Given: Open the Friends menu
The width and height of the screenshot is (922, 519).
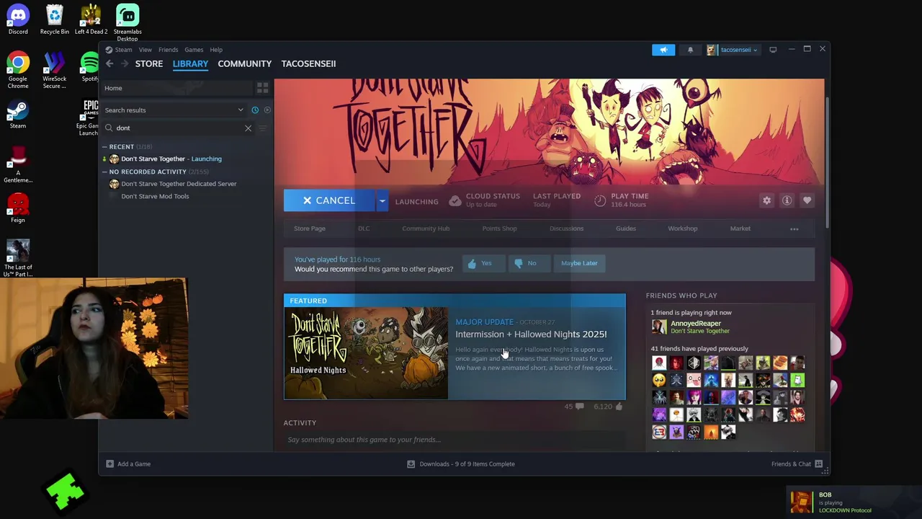Looking at the screenshot, I should (168, 50).
